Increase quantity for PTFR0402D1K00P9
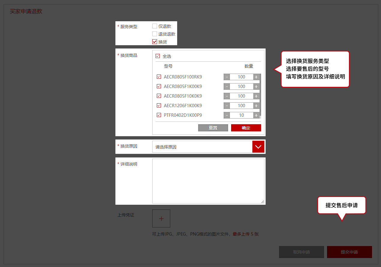 click(x=256, y=115)
